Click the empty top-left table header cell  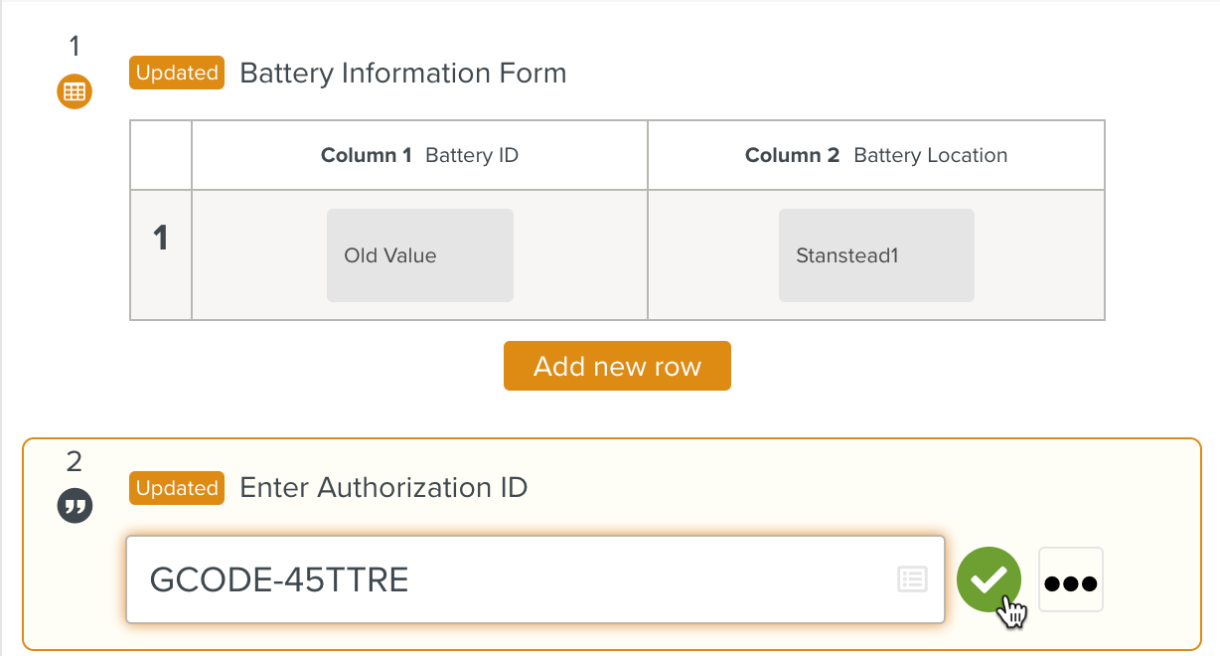161,155
